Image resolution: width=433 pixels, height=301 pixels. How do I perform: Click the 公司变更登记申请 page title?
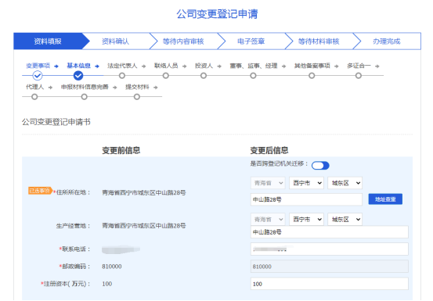[x=217, y=14]
